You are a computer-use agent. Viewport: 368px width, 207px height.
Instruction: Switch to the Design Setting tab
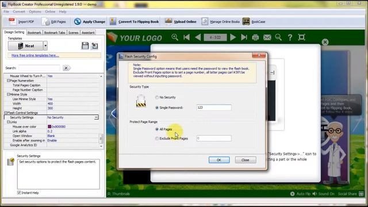point(14,32)
